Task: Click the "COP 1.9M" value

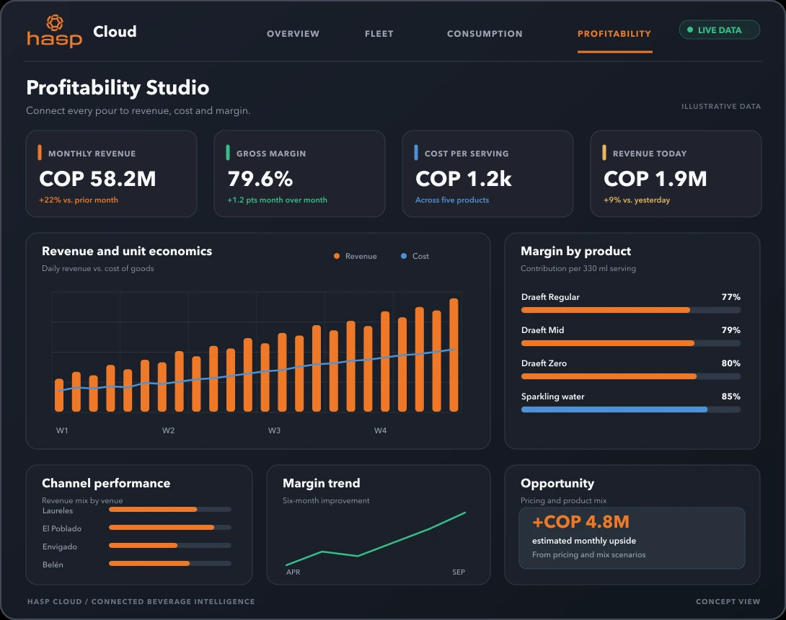Action: coord(655,179)
